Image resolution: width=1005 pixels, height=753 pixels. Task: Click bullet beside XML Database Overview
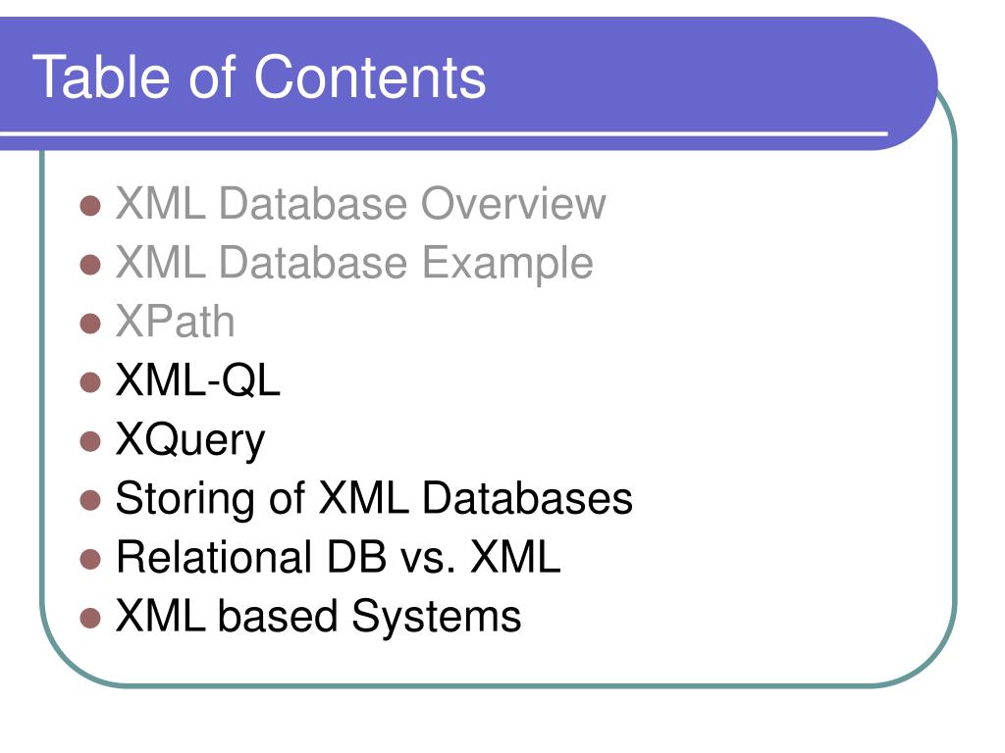[90, 206]
